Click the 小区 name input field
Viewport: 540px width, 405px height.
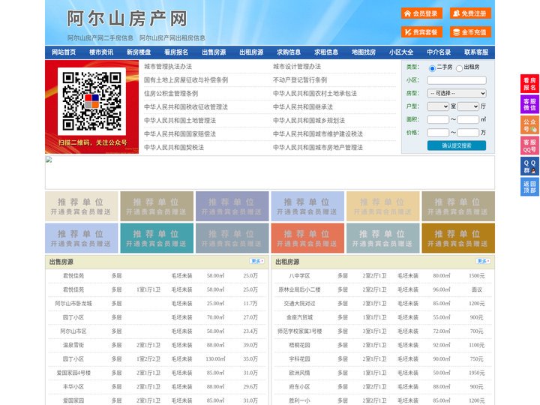457,80
